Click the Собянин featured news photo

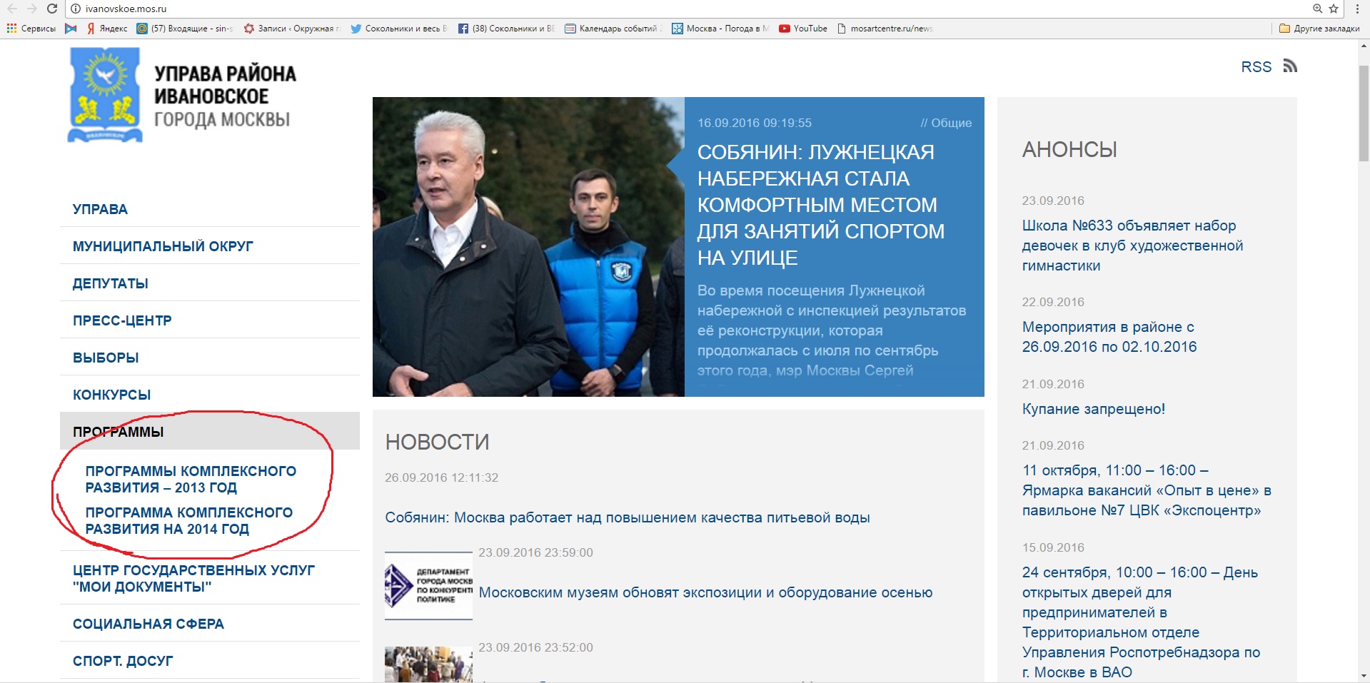pos(528,247)
